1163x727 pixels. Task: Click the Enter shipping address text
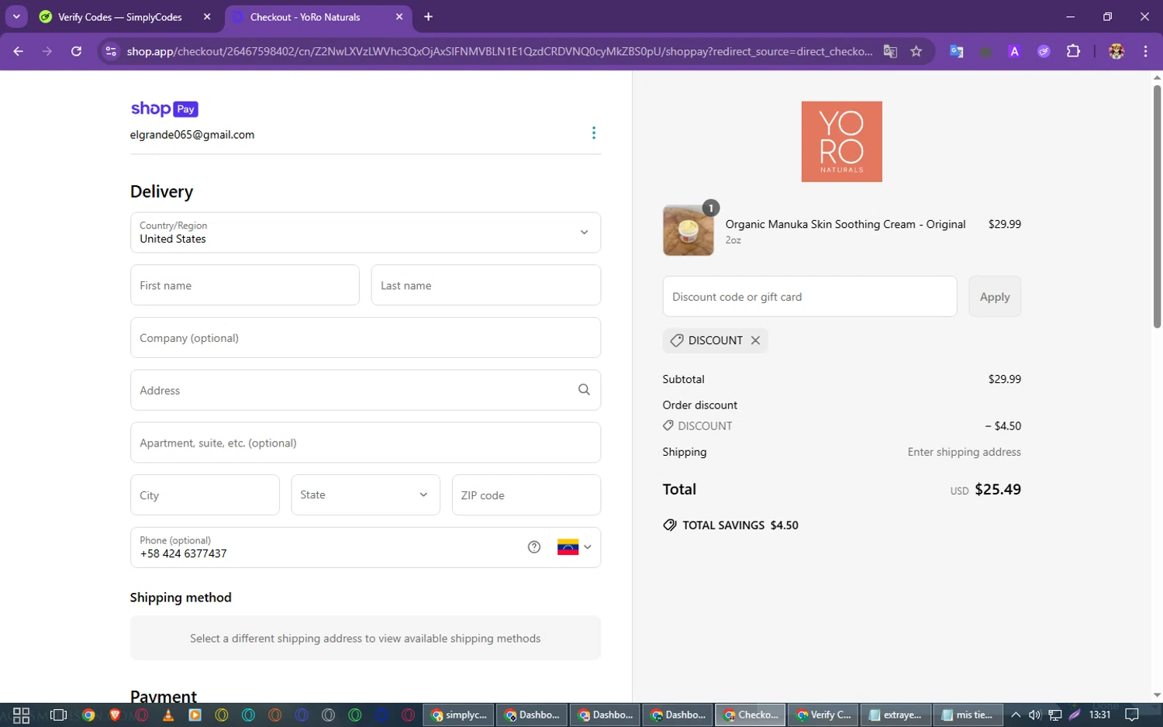[965, 452]
